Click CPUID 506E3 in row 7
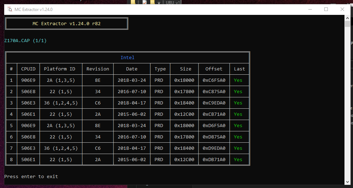 pyautogui.click(x=28, y=148)
